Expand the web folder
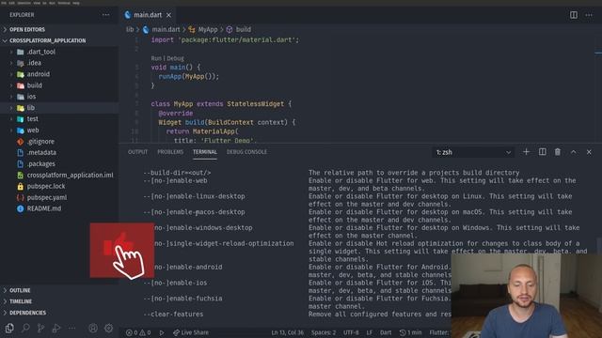This screenshot has height=338, width=602. [59, 131]
